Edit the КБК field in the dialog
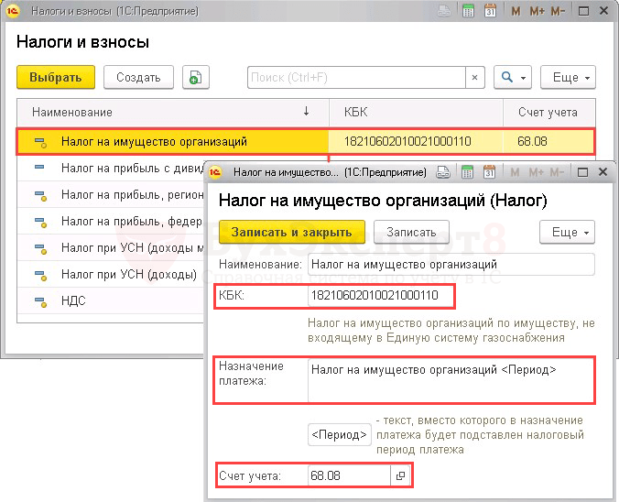Image resolution: width=619 pixels, height=502 pixels. pyautogui.click(x=381, y=296)
